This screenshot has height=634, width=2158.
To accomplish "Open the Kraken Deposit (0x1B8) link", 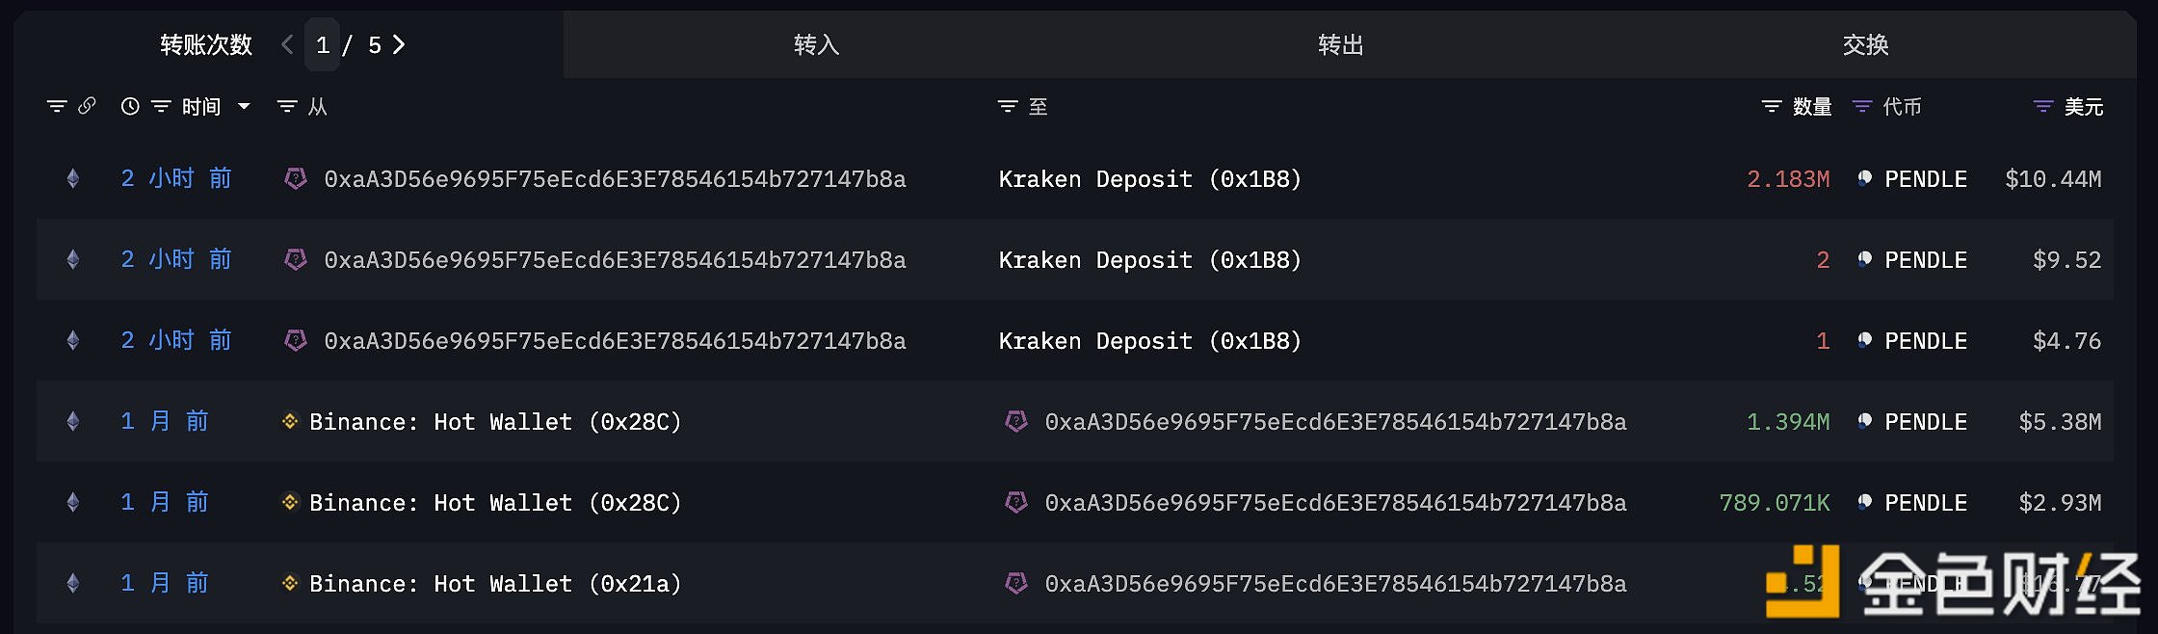I will 1148,178.
